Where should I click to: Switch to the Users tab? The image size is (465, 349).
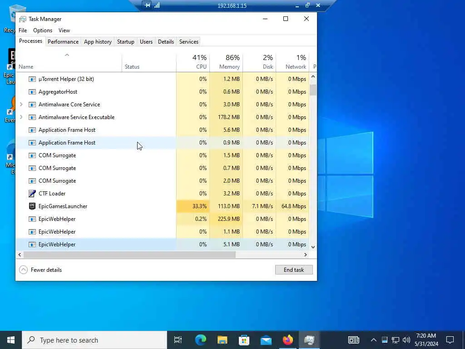(146, 42)
